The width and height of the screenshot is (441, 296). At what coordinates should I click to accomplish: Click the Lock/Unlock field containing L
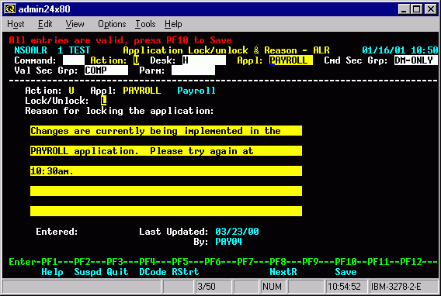tap(104, 101)
